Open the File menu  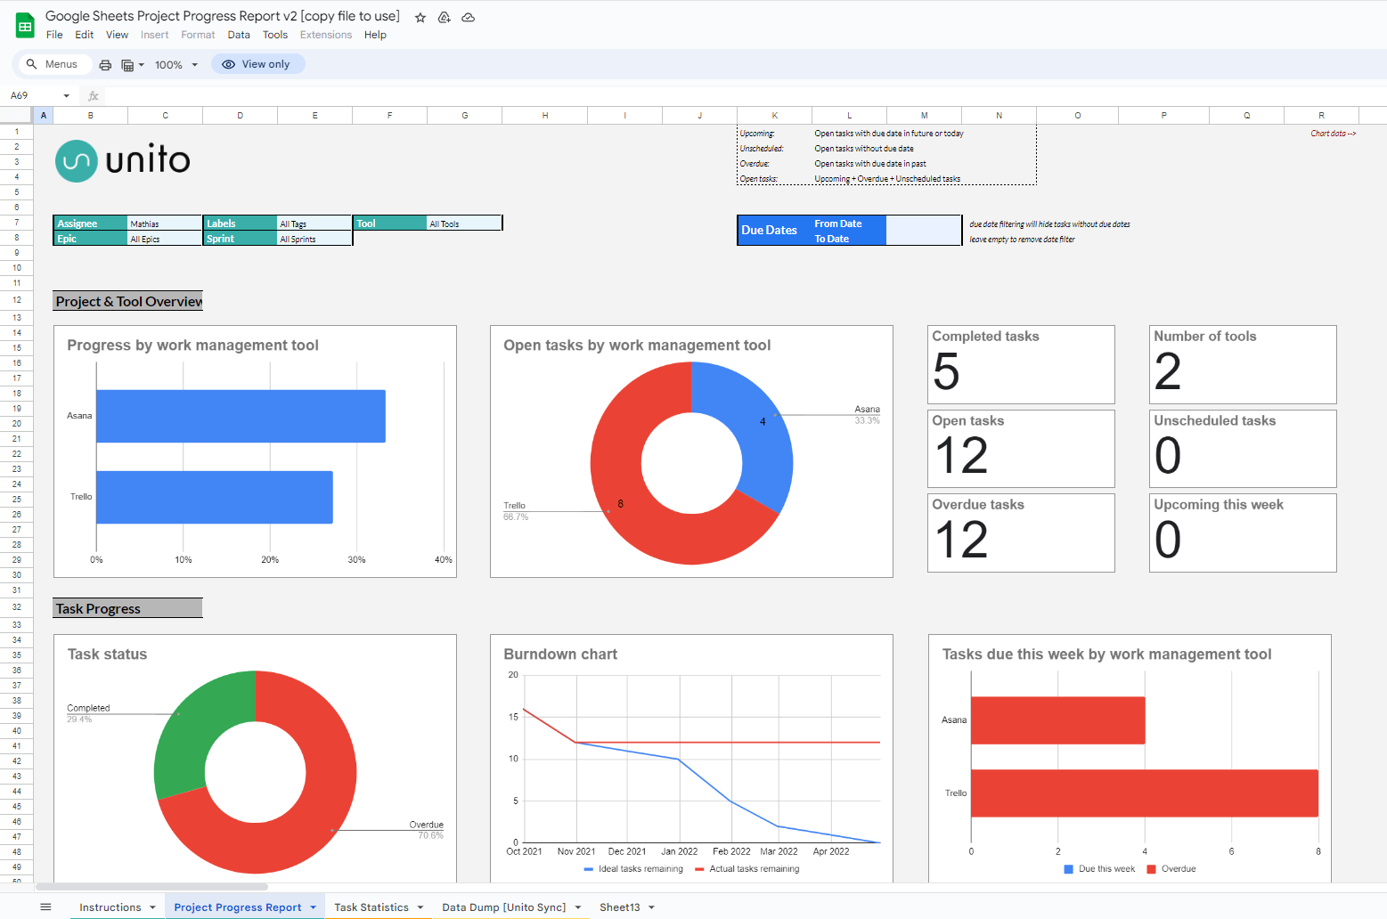(54, 35)
